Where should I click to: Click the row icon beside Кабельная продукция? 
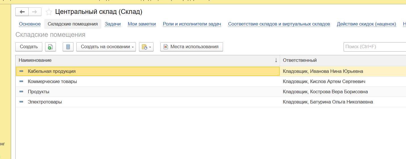point(21,71)
